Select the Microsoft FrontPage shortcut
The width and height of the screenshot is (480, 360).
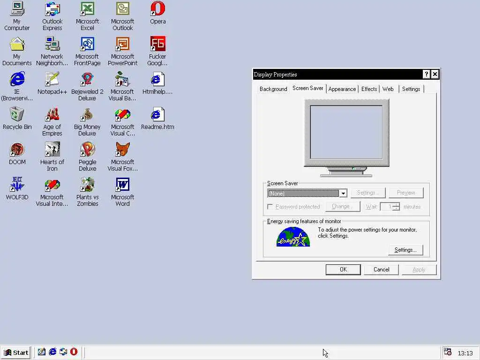coord(87,51)
